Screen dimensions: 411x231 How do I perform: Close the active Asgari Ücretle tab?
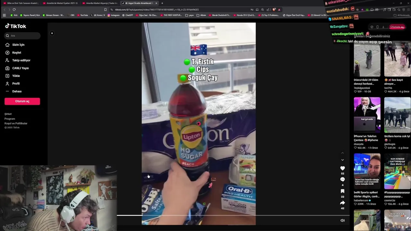click(x=156, y=3)
